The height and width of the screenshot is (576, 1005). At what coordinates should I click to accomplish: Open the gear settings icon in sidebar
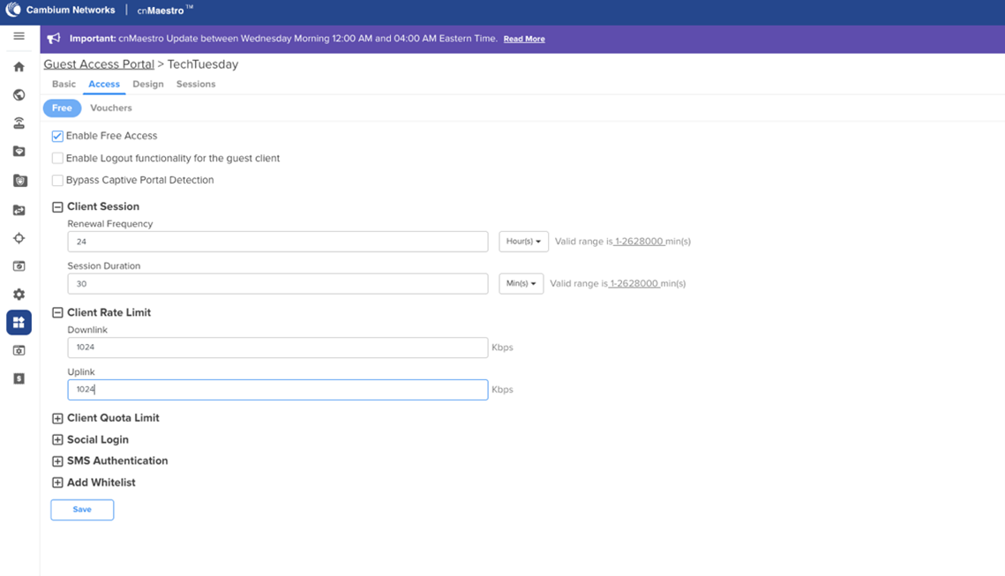(x=19, y=295)
